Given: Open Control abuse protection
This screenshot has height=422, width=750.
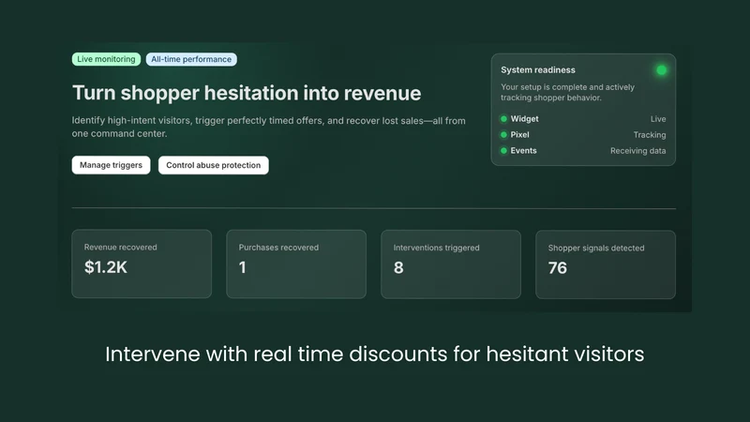Looking at the screenshot, I should tap(214, 165).
